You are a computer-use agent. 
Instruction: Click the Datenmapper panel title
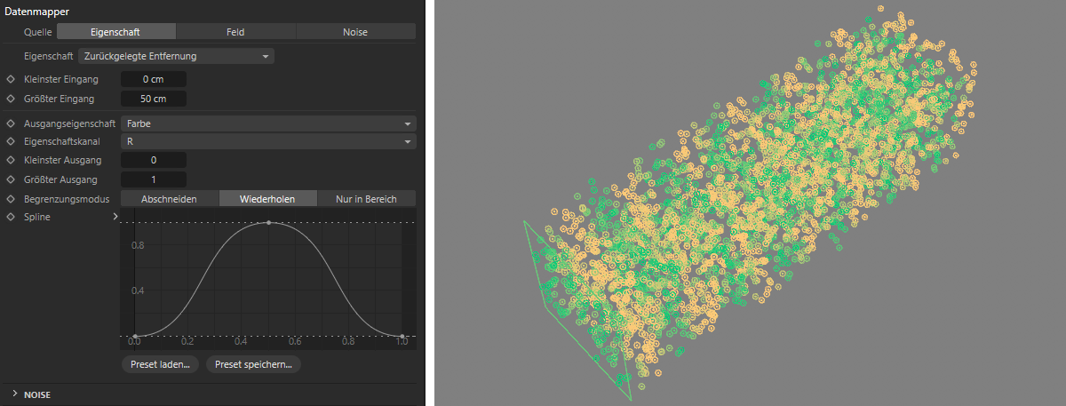click(x=37, y=10)
